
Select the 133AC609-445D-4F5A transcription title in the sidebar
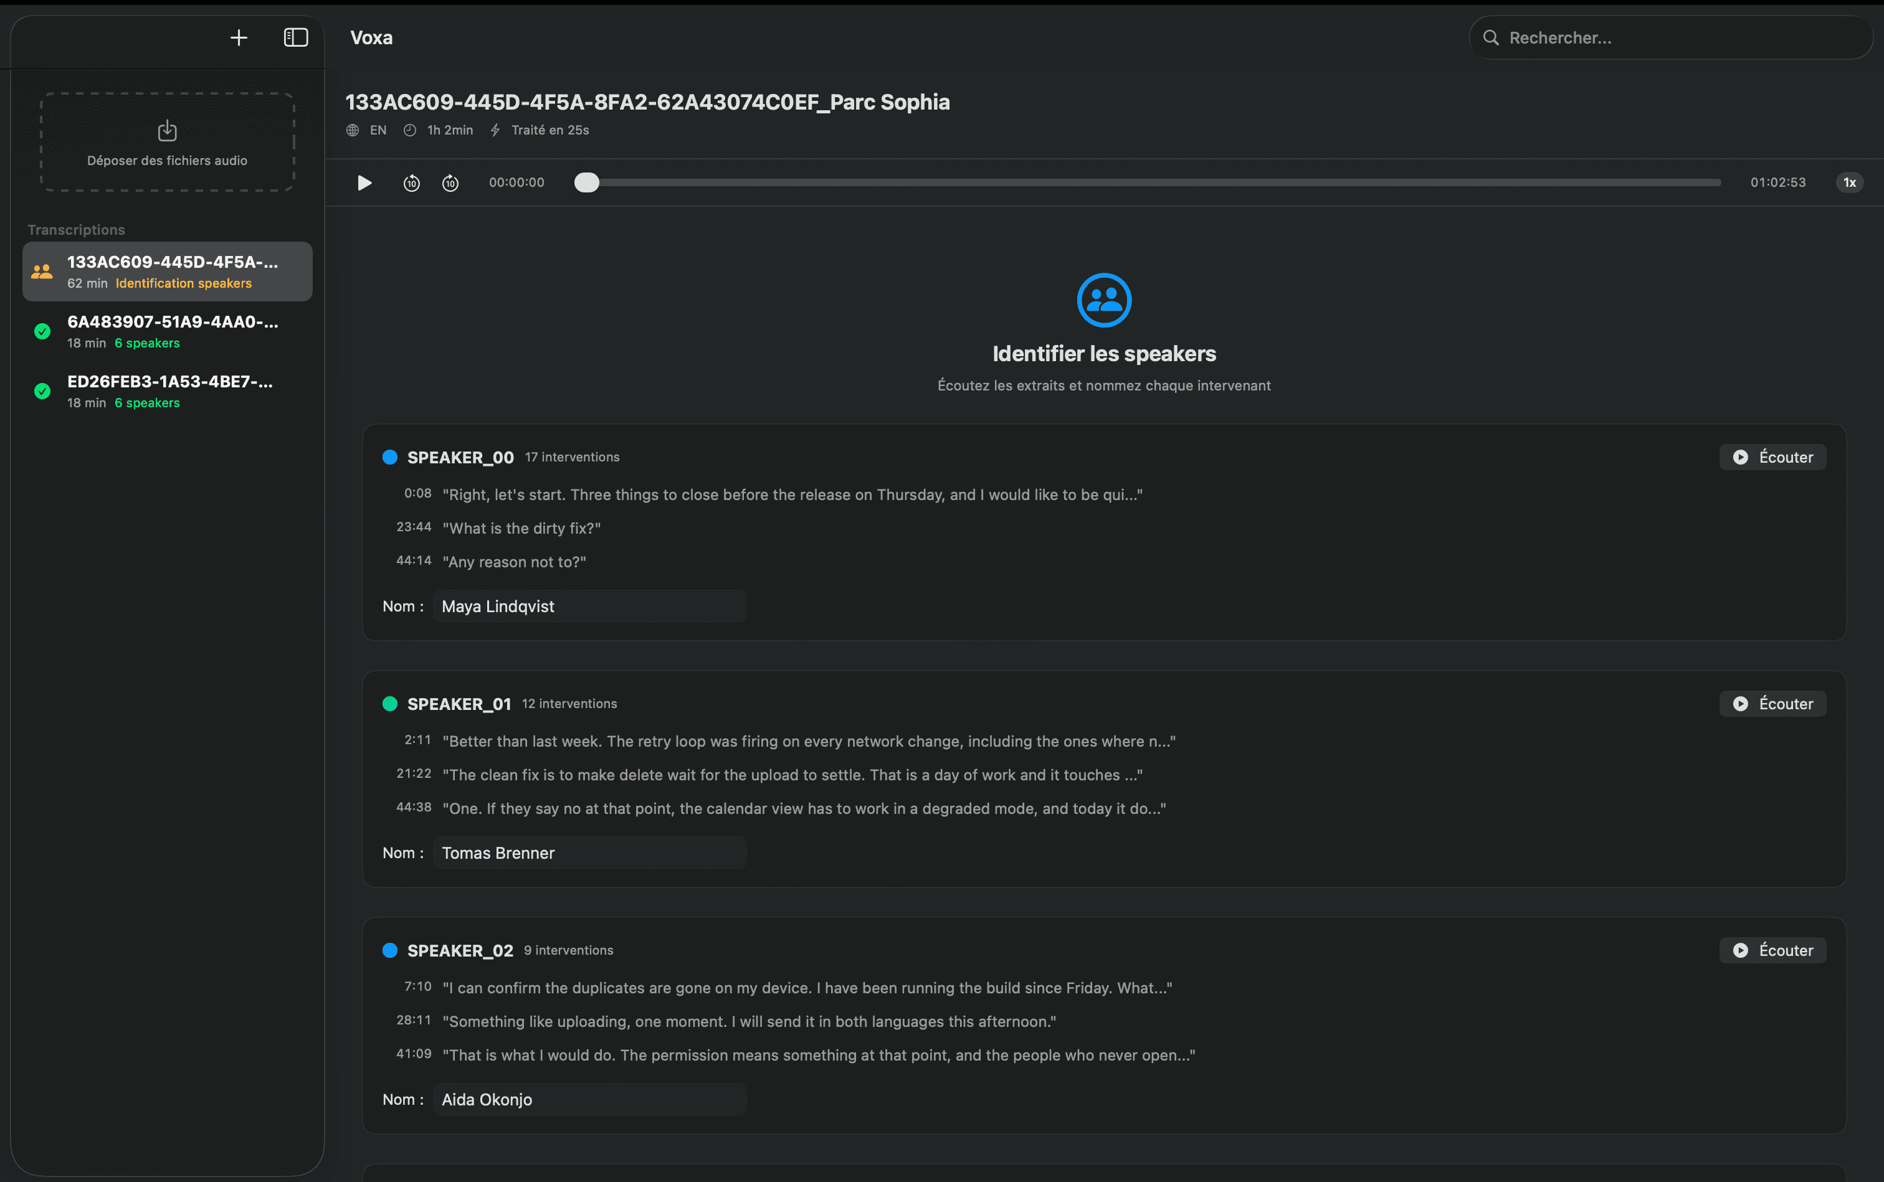point(173,262)
